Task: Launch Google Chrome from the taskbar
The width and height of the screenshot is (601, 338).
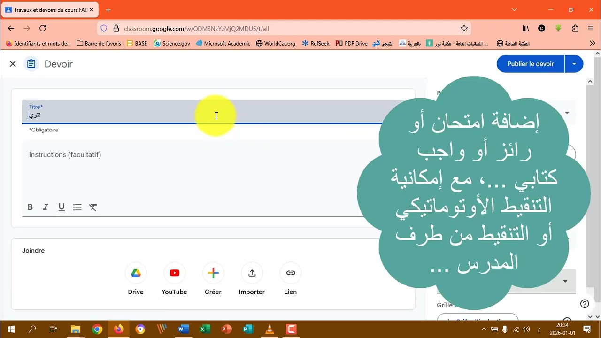Action: point(97,329)
